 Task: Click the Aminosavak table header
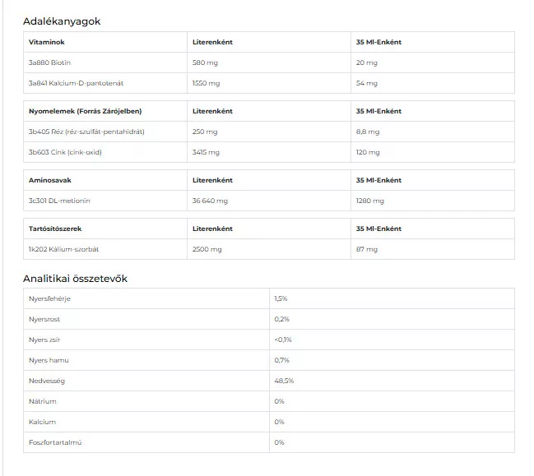point(48,180)
